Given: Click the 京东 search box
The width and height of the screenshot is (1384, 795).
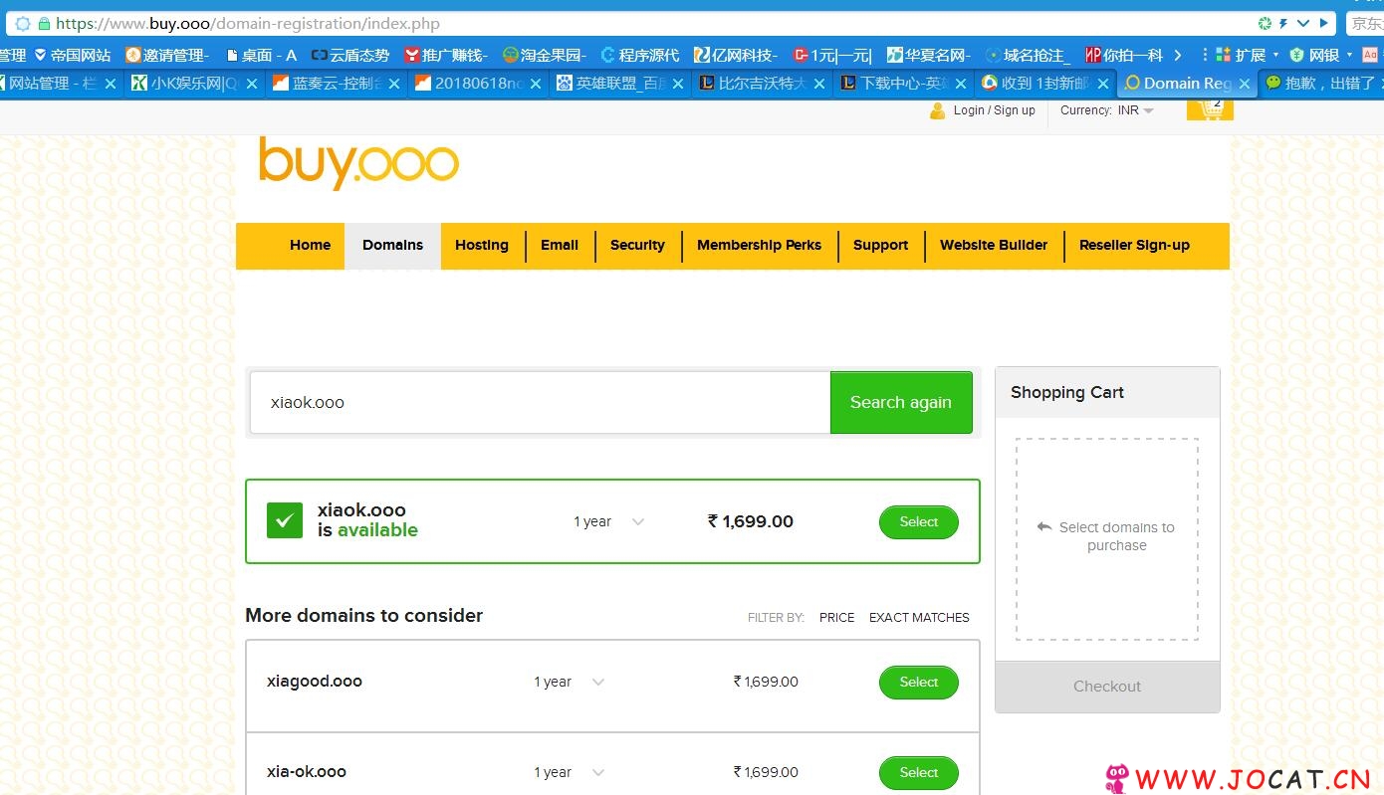Looking at the screenshot, I should 1364,23.
